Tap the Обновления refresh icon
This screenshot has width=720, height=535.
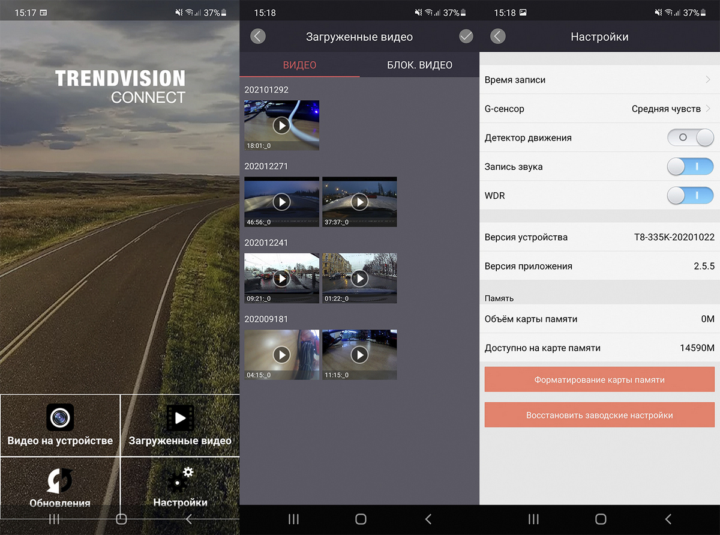(60, 480)
